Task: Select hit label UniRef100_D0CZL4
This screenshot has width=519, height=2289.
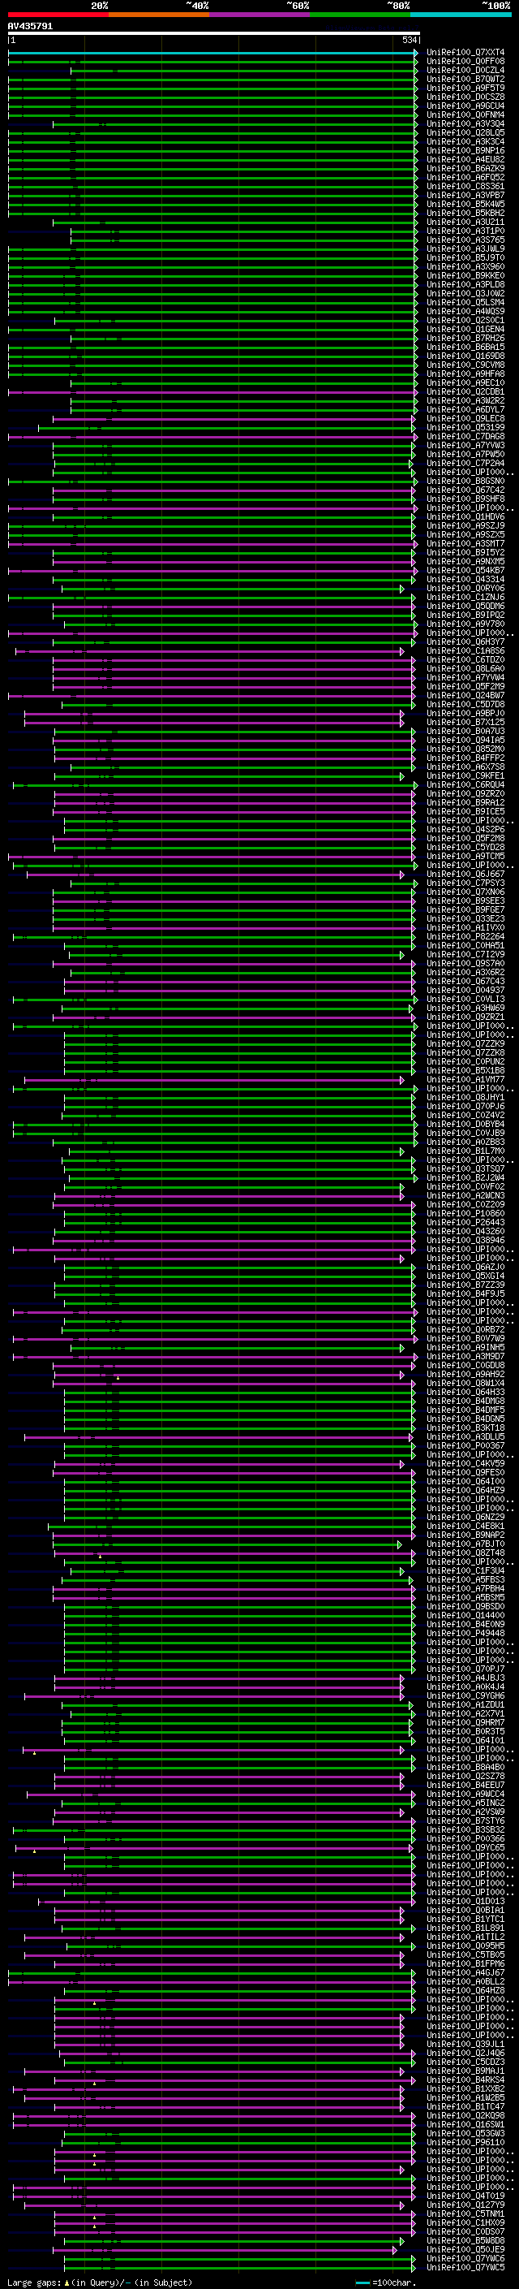Action: pos(465,70)
